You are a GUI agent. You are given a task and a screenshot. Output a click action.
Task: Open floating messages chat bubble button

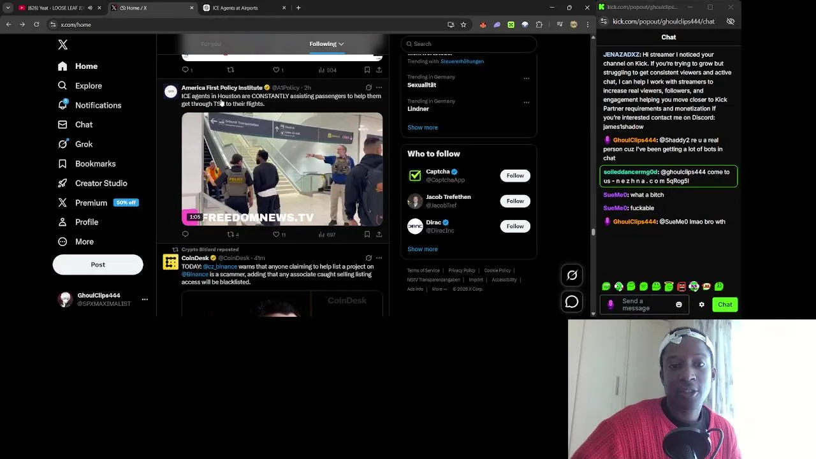tap(572, 302)
